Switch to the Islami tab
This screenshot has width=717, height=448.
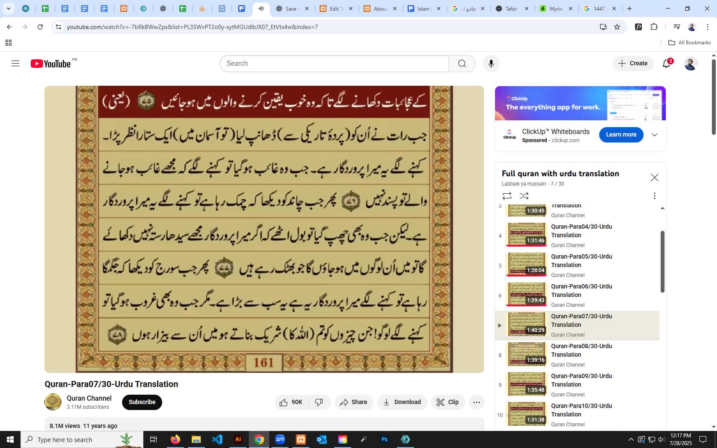point(424,9)
